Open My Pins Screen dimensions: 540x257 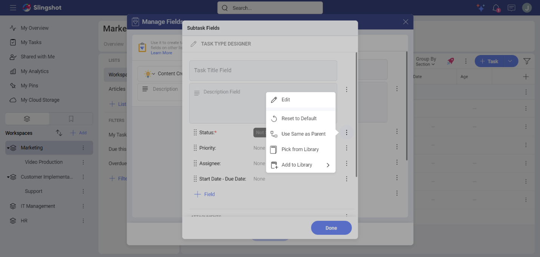[x=29, y=86]
